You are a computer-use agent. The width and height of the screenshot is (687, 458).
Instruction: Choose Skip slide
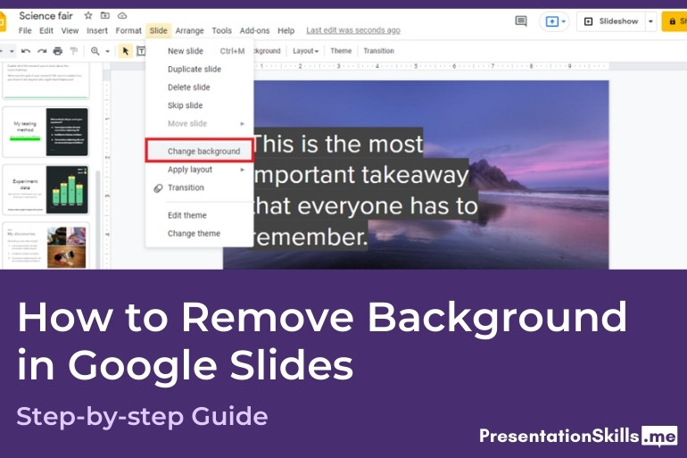coord(200,105)
